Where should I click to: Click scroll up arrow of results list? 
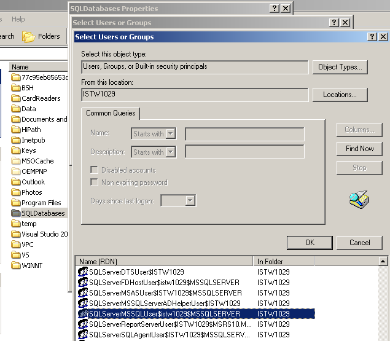pos(383,261)
